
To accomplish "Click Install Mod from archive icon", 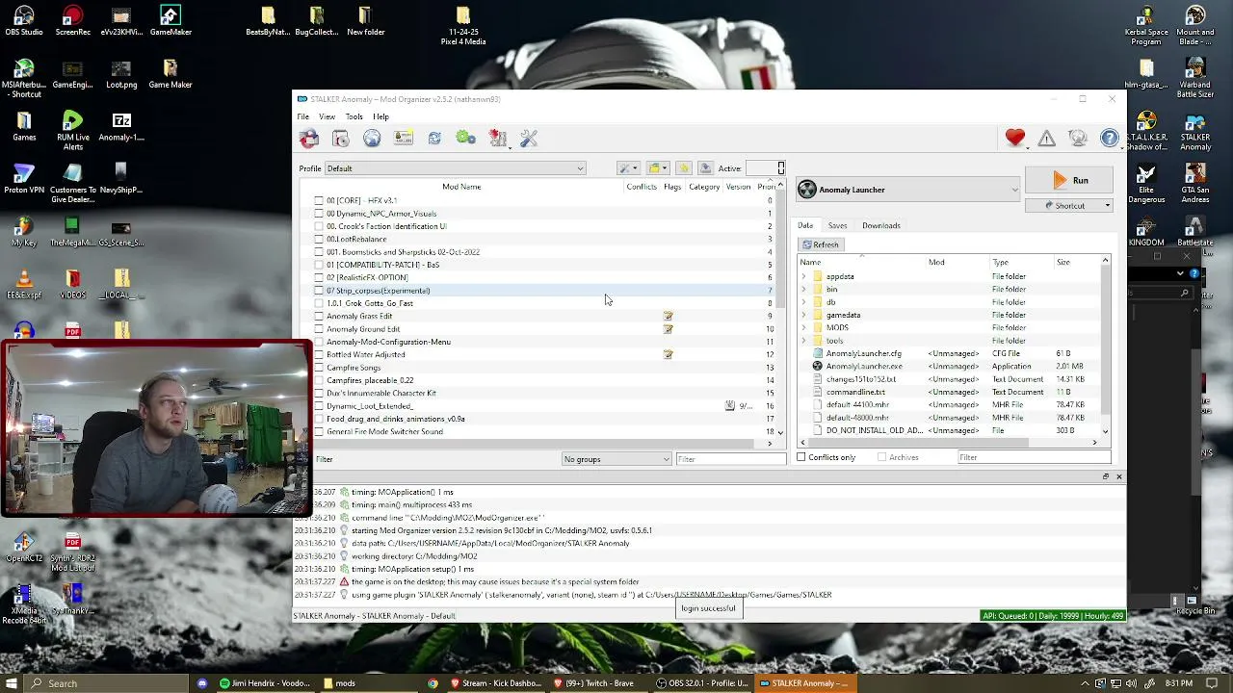I will click(341, 139).
